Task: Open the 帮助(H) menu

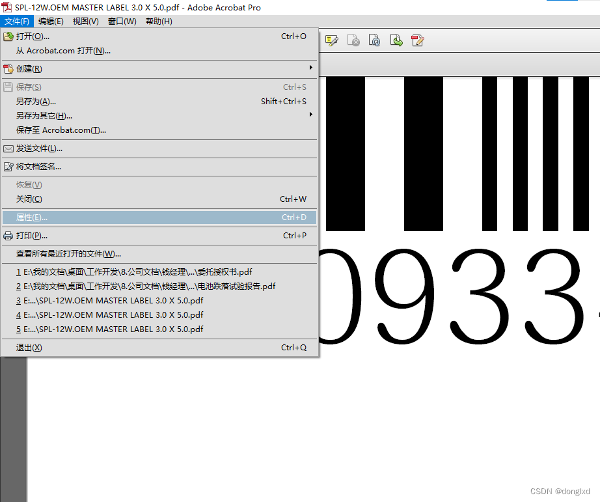Action: 159,21
